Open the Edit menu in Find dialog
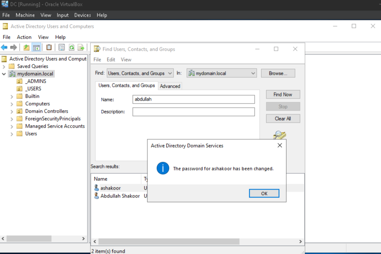Image resolution: width=381 pixels, height=254 pixels. click(x=111, y=59)
